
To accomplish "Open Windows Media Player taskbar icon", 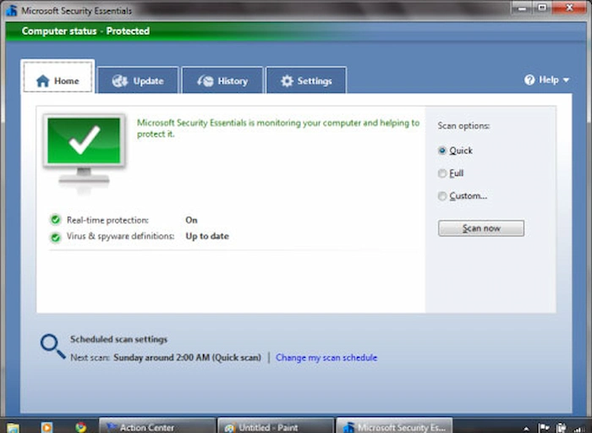I will point(47,427).
